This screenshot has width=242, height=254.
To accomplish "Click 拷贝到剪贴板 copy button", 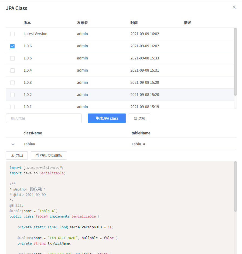I will click(49, 156).
